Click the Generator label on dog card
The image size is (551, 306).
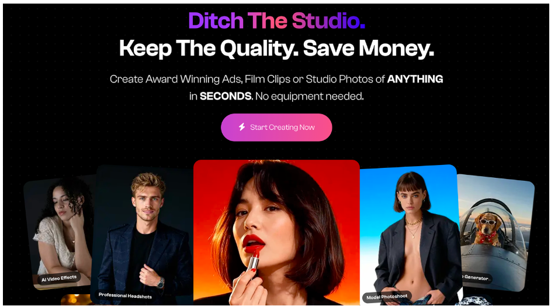pos(476,277)
